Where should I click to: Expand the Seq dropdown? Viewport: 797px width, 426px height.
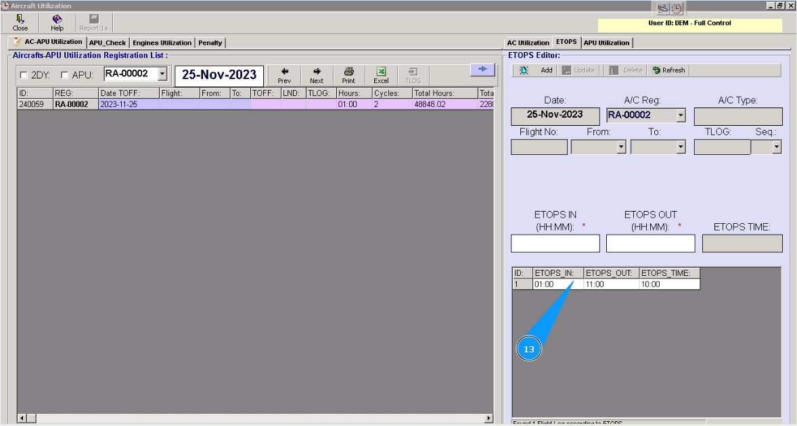click(x=776, y=147)
